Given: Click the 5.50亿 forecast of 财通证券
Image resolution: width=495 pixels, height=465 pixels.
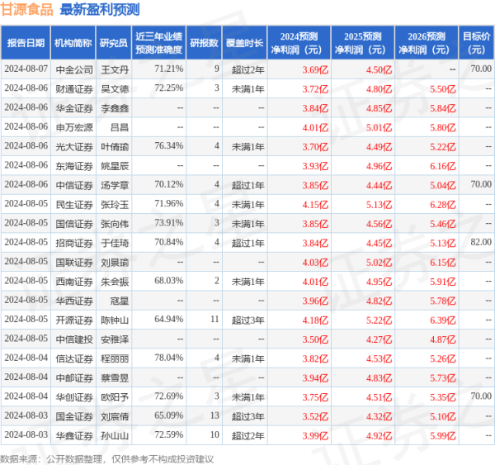Looking at the screenshot, I should pos(443,89).
